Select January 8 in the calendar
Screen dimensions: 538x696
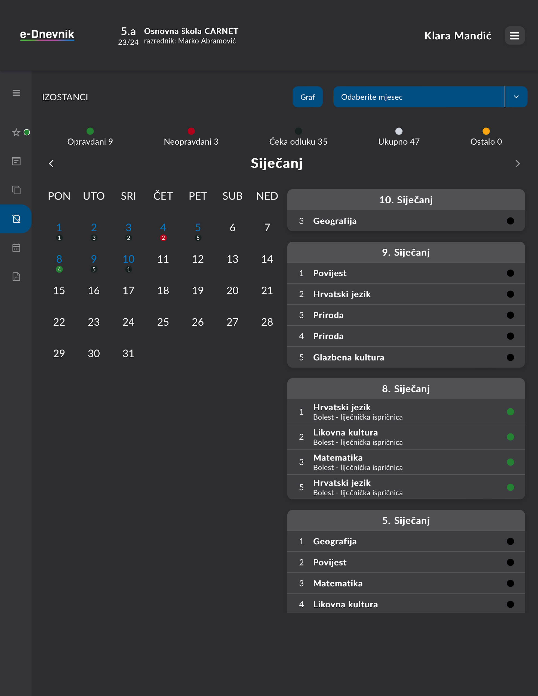coord(59,259)
